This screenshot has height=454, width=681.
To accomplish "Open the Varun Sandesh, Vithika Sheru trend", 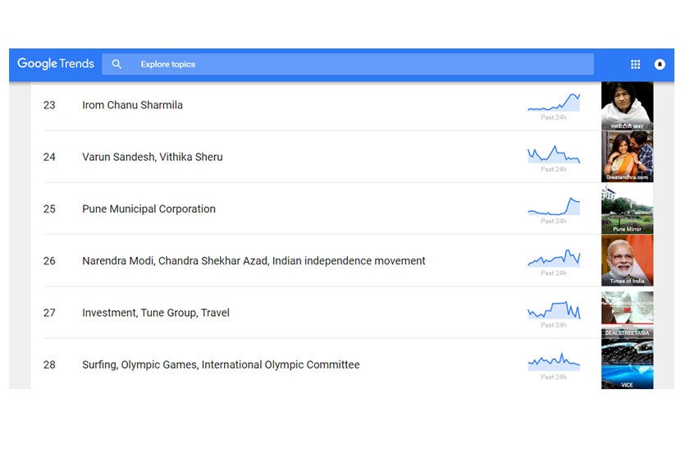I will (152, 157).
